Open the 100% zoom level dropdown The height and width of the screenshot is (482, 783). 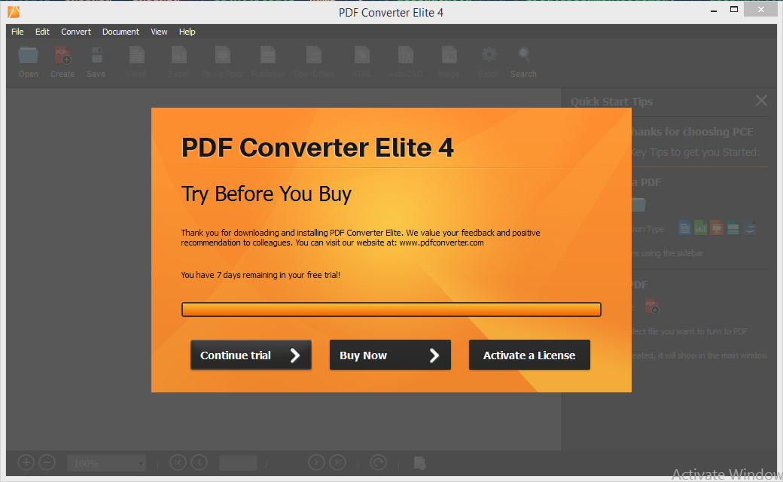pos(106,463)
